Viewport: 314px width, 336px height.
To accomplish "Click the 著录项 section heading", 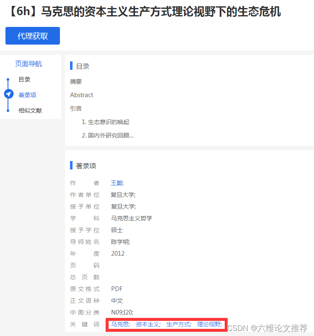I will pyautogui.click(x=86, y=166).
